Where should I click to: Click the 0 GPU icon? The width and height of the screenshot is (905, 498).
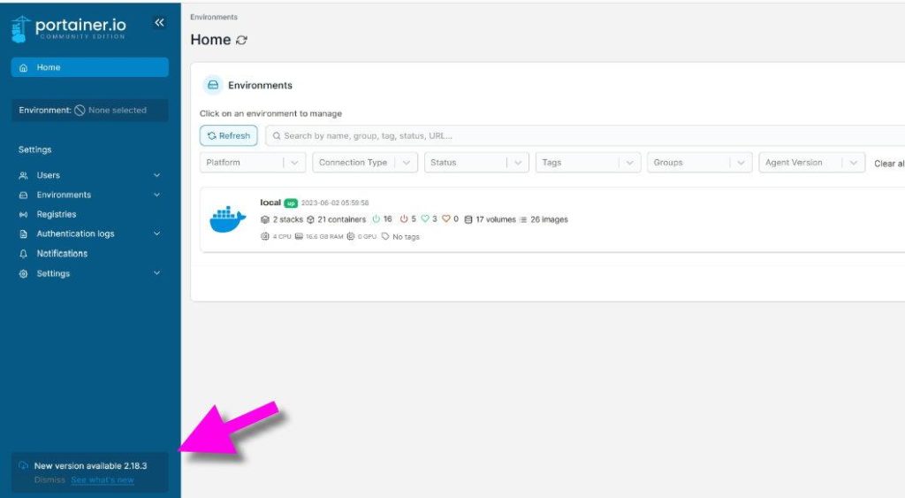(350, 236)
